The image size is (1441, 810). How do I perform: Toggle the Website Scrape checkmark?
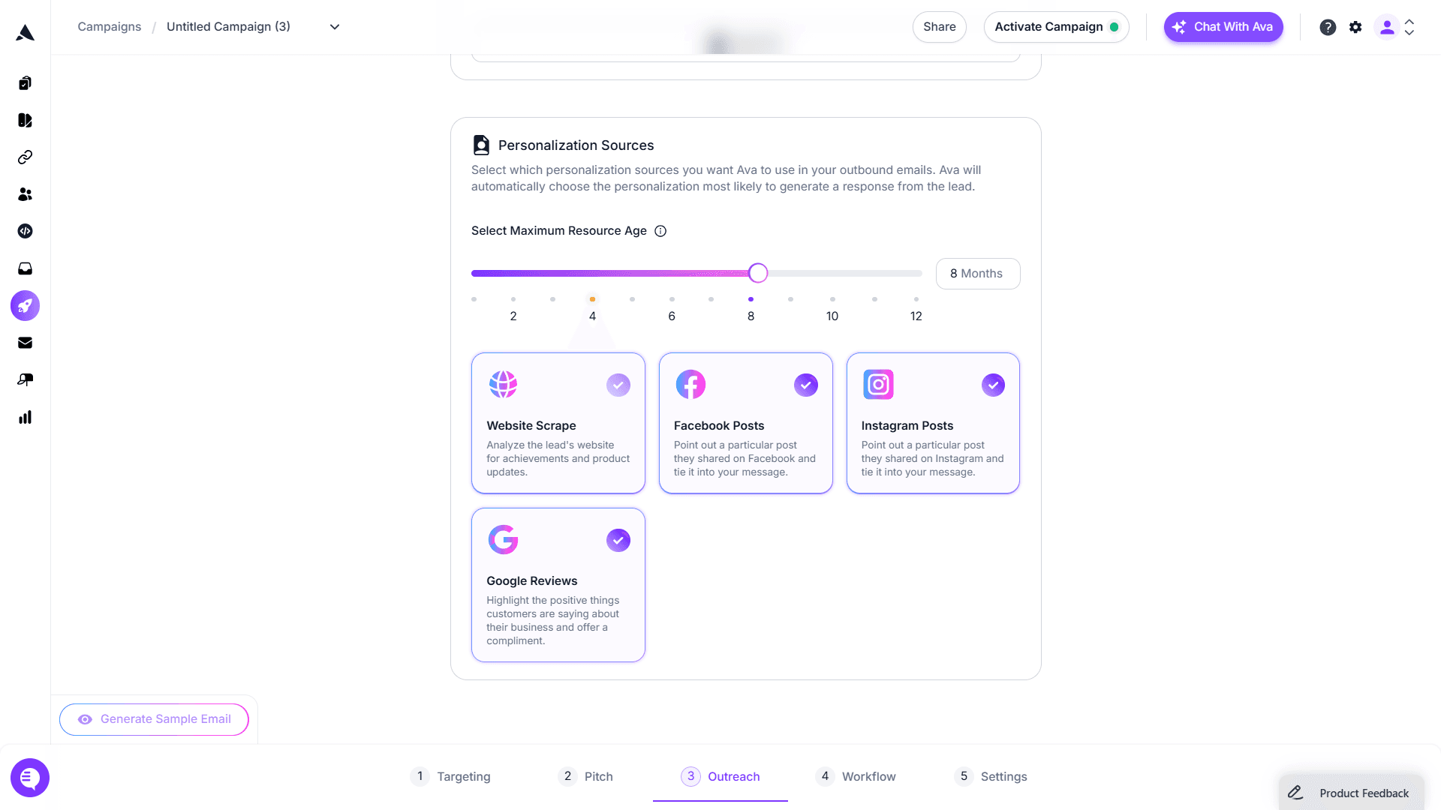[x=618, y=385]
